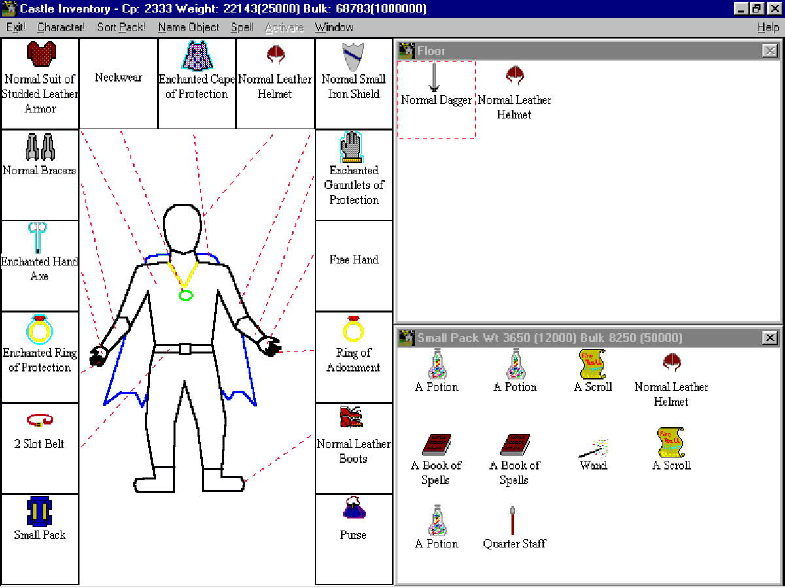
Task: Restore the Castle Inventory window size
Action: (x=756, y=9)
